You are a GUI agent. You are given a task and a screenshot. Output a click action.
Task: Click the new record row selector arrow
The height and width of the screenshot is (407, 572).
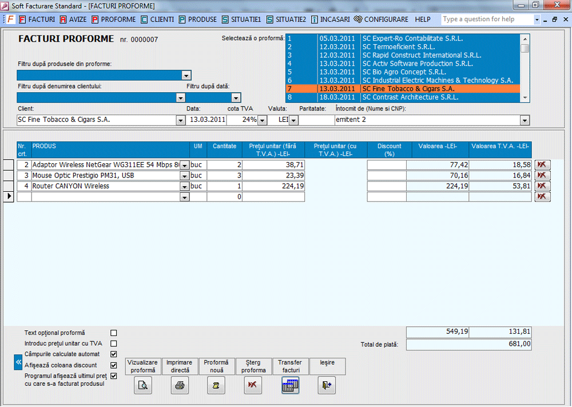[9, 197]
